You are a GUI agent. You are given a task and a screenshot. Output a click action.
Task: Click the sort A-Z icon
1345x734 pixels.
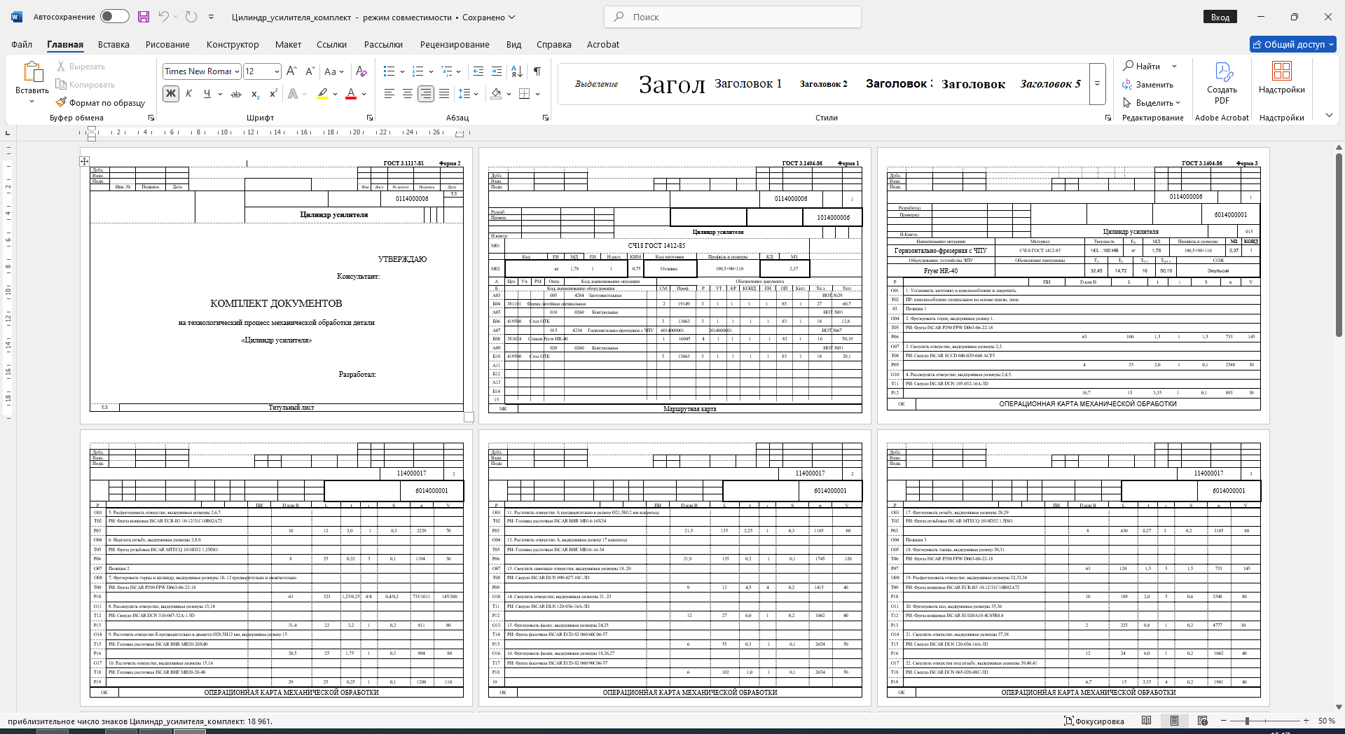point(517,71)
